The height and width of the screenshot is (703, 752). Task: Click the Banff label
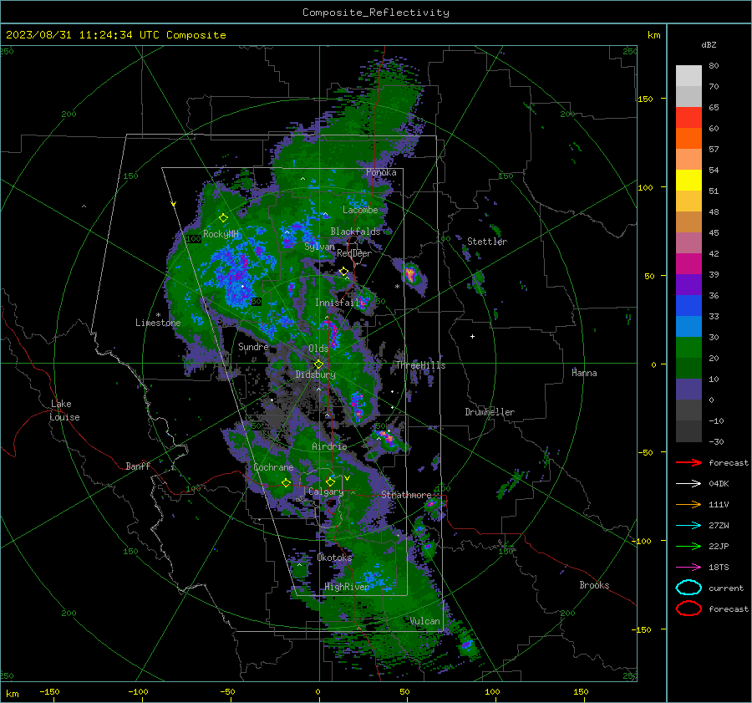[x=138, y=466]
